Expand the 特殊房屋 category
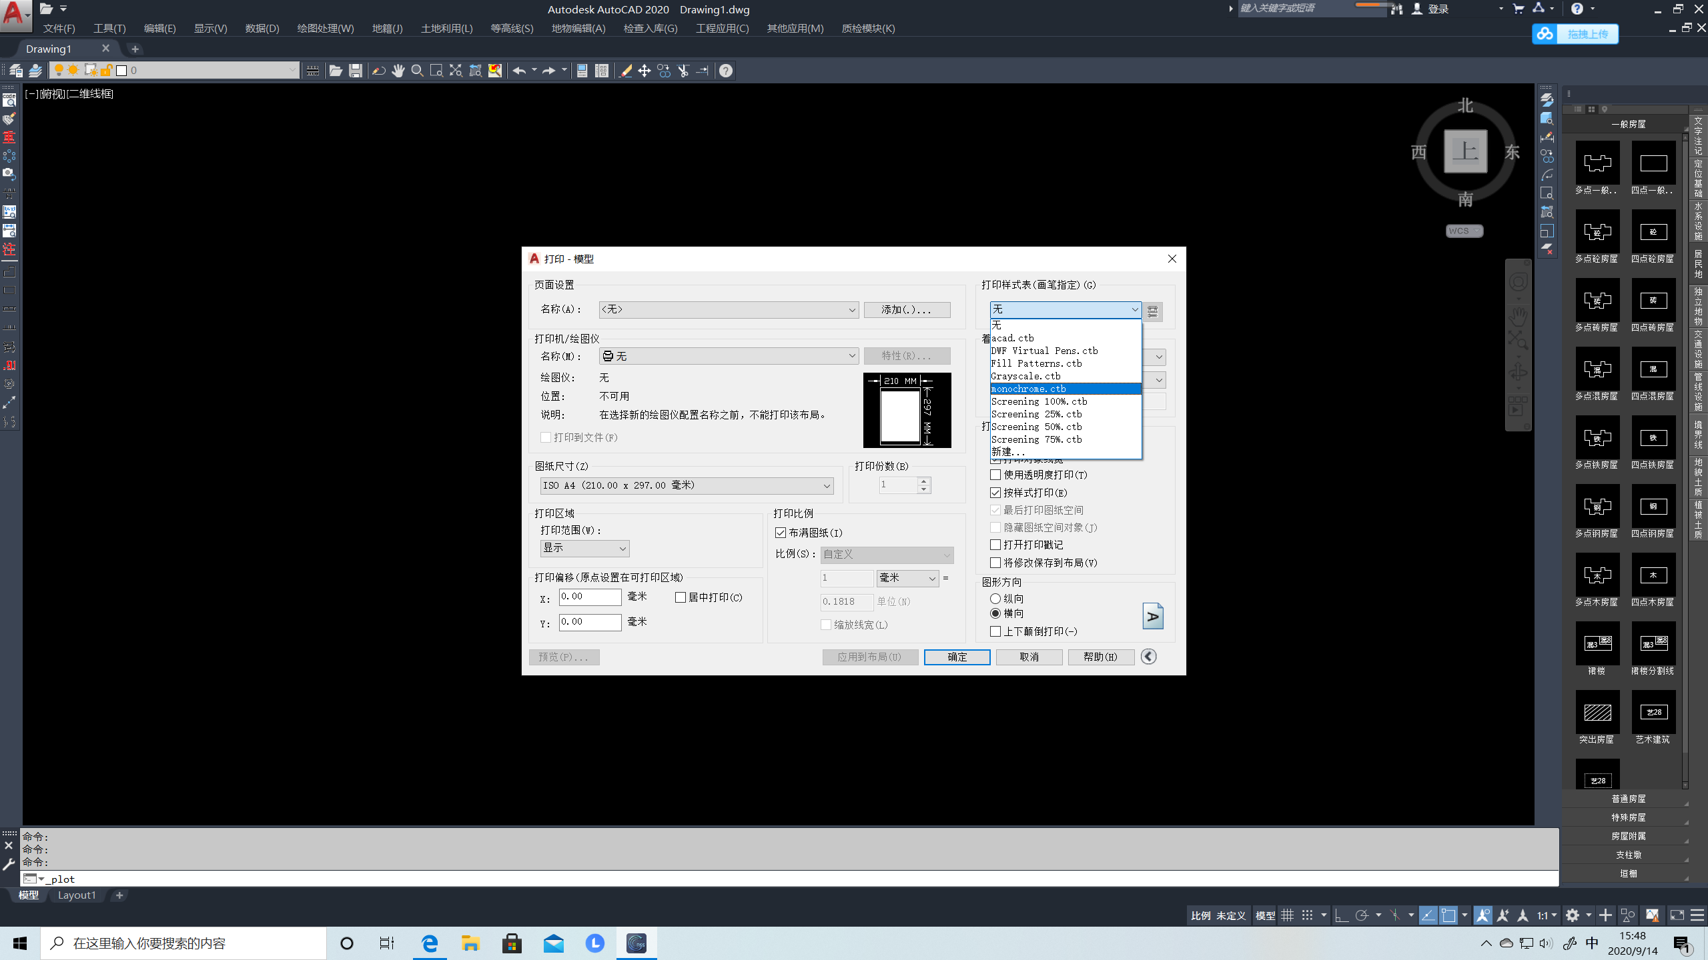This screenshot has width=1708, height=960. coord(1628,817)
